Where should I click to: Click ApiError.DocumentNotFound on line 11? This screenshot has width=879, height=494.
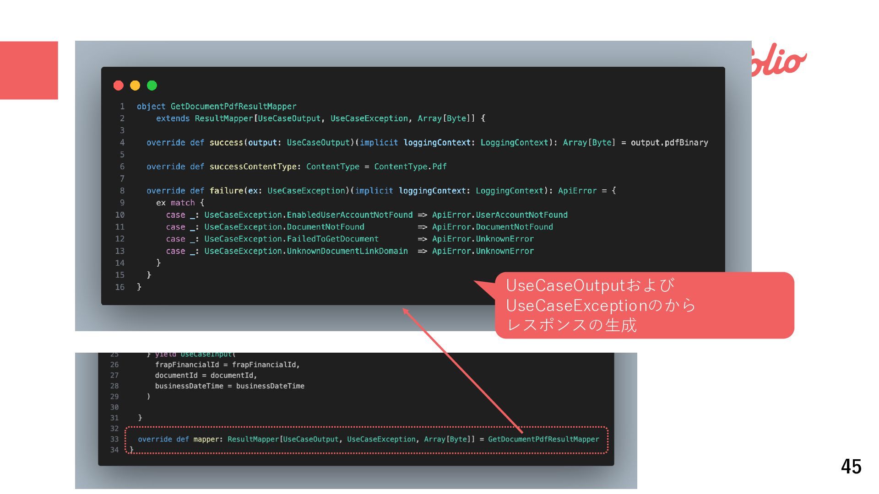pos(492,227)
